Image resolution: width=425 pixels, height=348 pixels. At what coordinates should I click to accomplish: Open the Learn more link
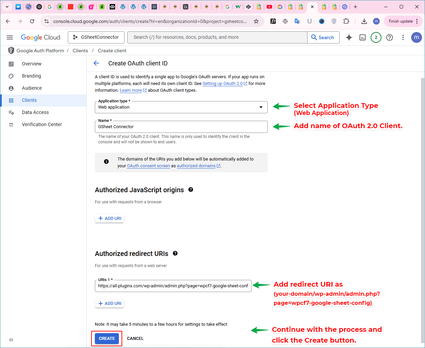pyautogui.click(x=133, y=90)
